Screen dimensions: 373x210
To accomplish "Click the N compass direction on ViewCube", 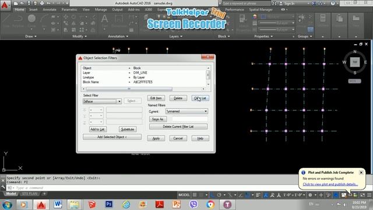I will pos(355,52).
